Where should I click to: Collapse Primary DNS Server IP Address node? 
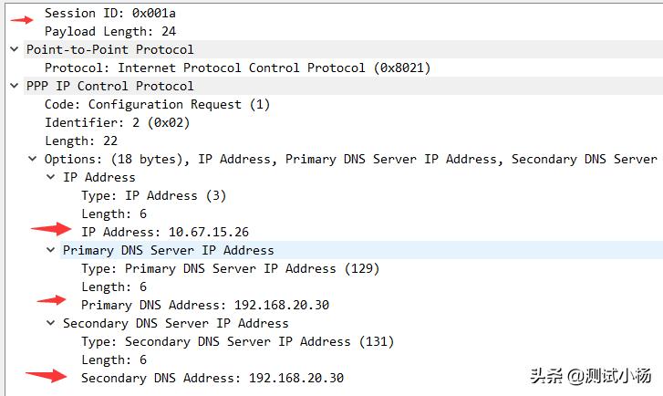click(51, 250)
